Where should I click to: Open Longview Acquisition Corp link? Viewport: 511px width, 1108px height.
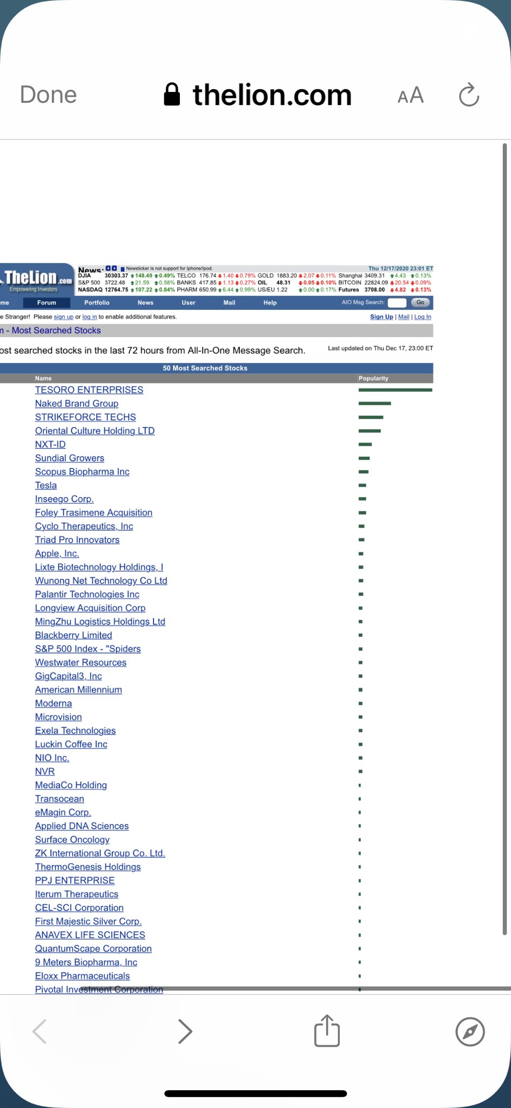click(90, 608)
